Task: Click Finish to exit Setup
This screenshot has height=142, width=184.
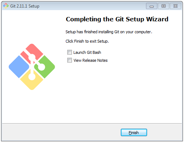Action: (134, 133)
